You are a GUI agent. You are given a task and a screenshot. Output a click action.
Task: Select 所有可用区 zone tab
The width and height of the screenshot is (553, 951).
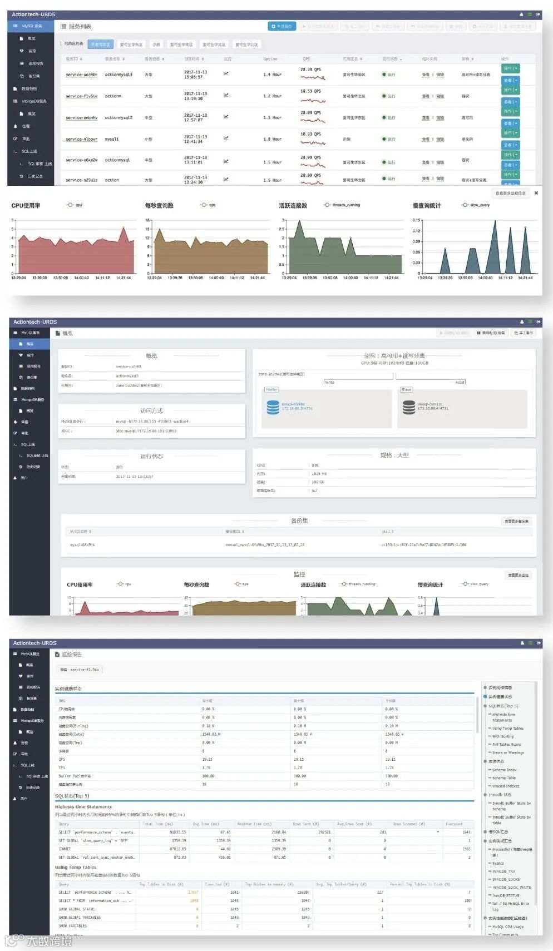[101, 44]
